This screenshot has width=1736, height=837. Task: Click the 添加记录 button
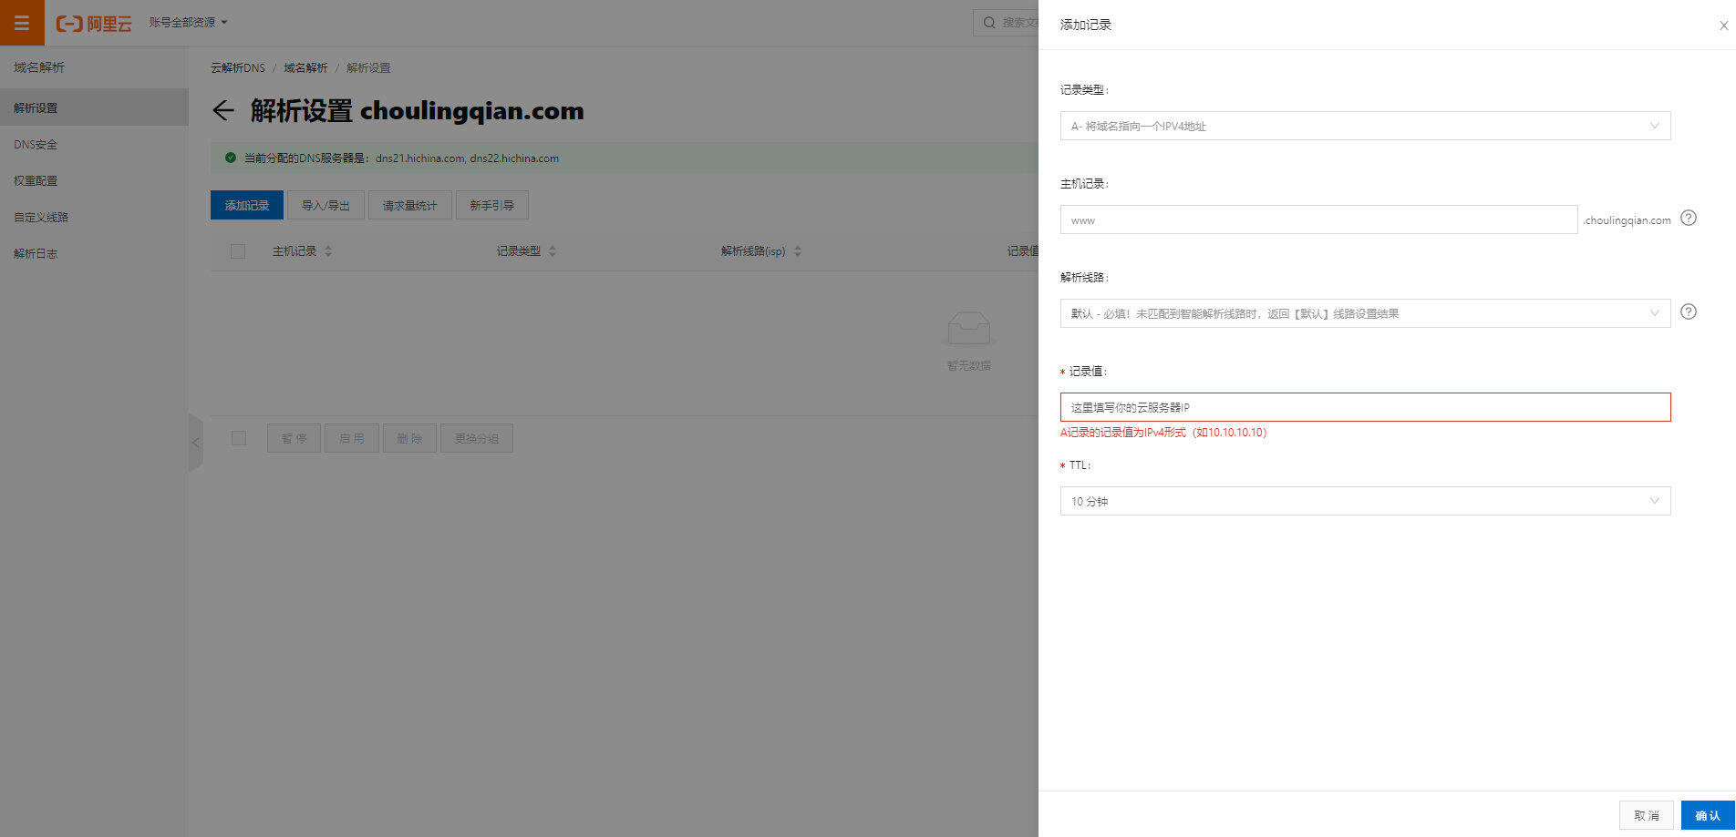[x=247, y=205]
